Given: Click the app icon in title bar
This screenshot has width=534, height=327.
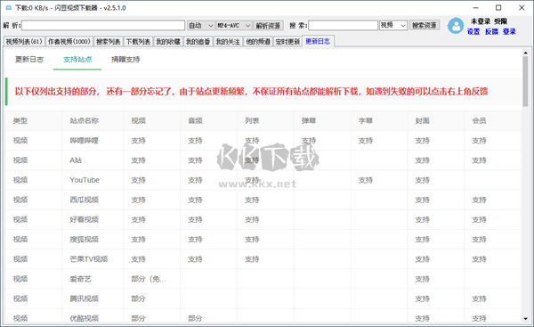Looking at the screenshot, I should click(x=9, y=7).
